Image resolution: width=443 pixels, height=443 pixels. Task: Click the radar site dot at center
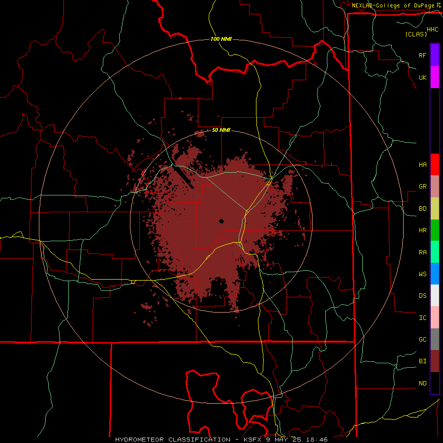coord(221,221)
